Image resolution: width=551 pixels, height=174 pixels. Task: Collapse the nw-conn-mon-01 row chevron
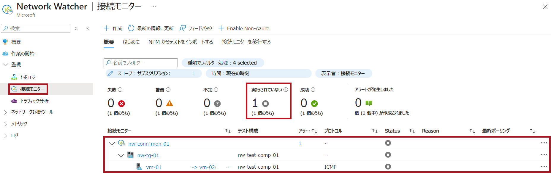[112, 144]
